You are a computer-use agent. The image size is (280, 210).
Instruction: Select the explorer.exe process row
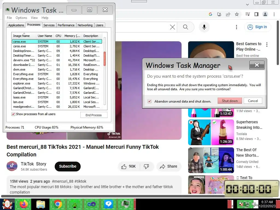57,83
